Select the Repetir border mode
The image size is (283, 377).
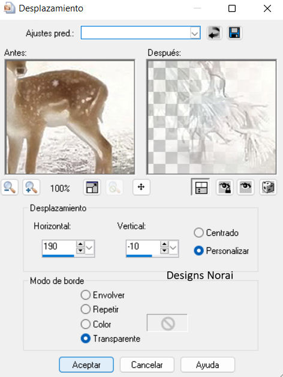pos(86,309)
